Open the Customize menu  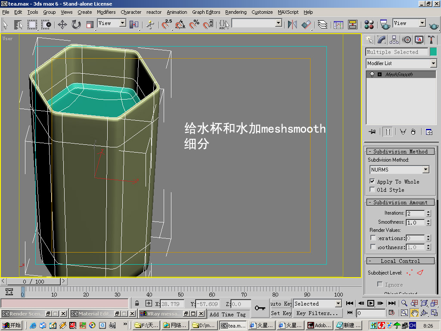(262, 12)
